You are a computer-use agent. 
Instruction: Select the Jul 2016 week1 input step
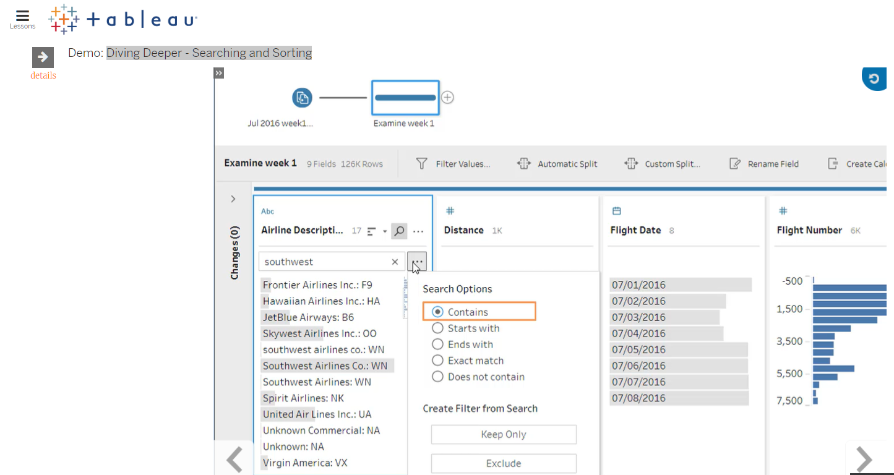click(x=302, y=98)
